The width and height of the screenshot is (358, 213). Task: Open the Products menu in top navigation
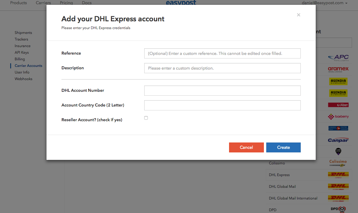[x=19, y=3]
